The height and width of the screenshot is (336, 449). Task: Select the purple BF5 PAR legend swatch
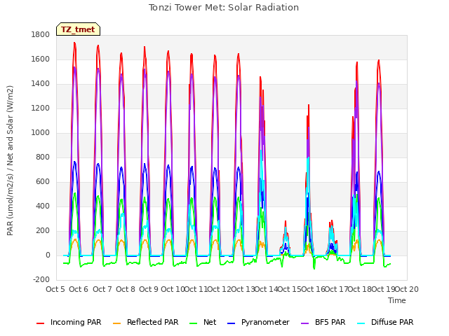(305, 323)
